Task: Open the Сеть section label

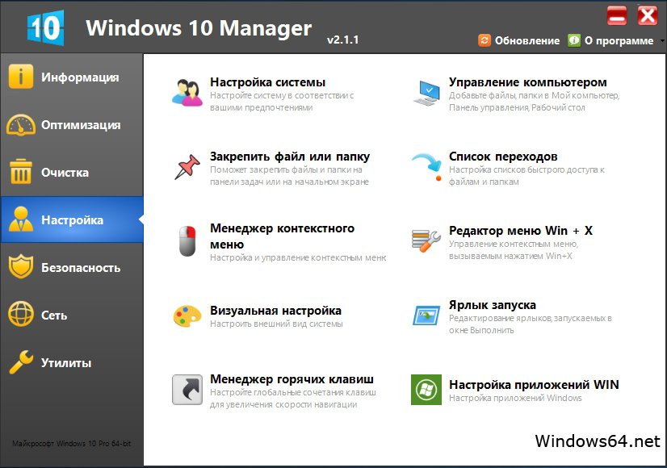Action: (x=54, y=315)
